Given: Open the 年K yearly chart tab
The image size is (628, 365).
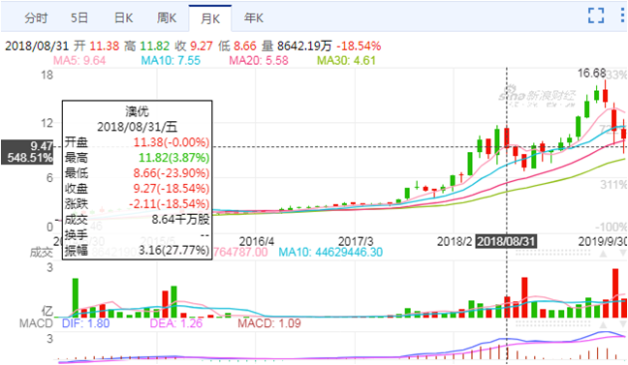Looking at the screenshot, I should pos(254,18).
